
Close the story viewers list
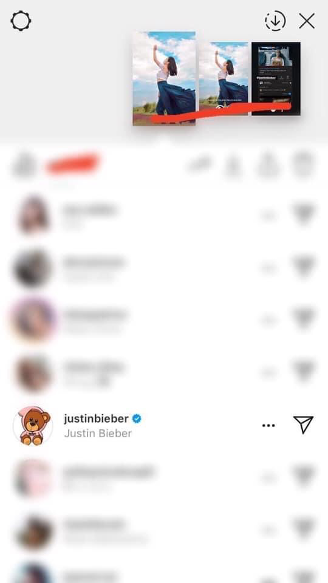[307, 21]
